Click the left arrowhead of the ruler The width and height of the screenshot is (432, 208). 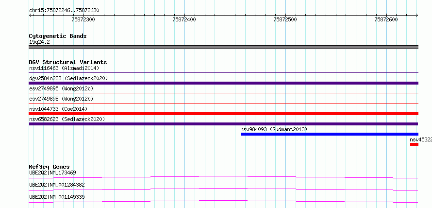click(x=30, y=16)
